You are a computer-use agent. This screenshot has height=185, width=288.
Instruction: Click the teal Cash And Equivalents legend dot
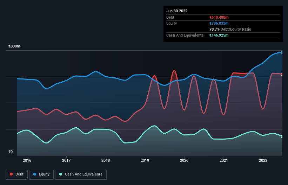pos(61,174)
